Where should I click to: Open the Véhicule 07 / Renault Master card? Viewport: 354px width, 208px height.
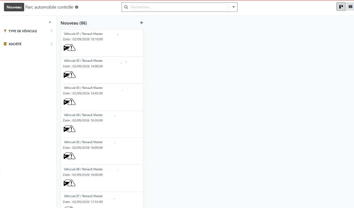102,200
